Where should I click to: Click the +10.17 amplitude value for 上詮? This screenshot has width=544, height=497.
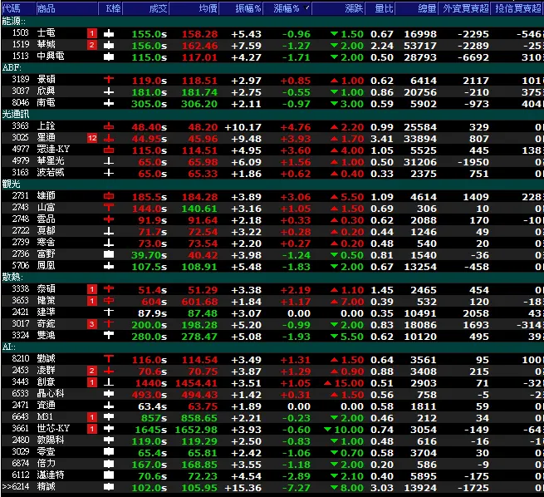pyautogui.click(x=243, y=127)
